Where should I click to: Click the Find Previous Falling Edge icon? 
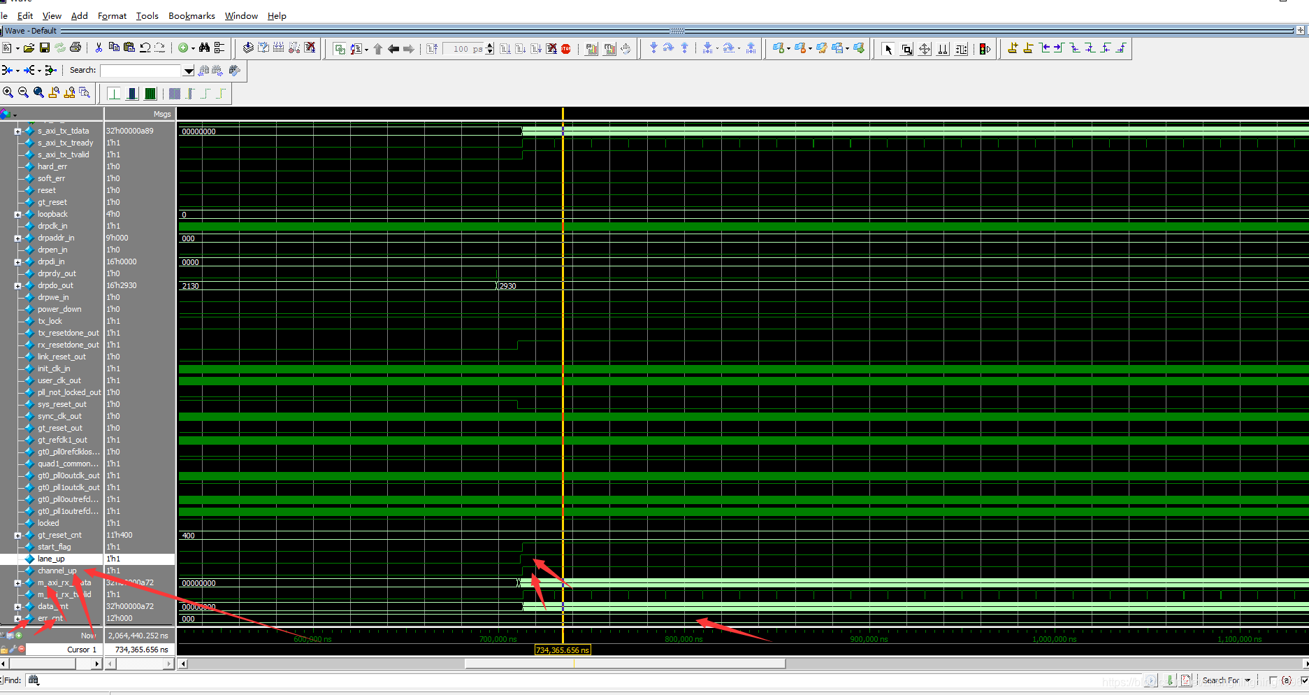[x=1074, y=48]
